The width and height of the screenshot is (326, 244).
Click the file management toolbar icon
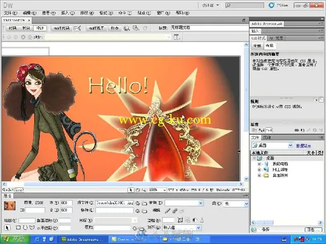(136, 28)
